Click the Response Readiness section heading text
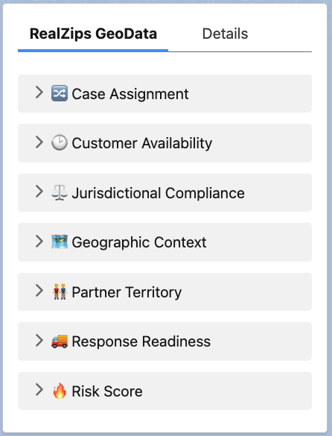 141,341
